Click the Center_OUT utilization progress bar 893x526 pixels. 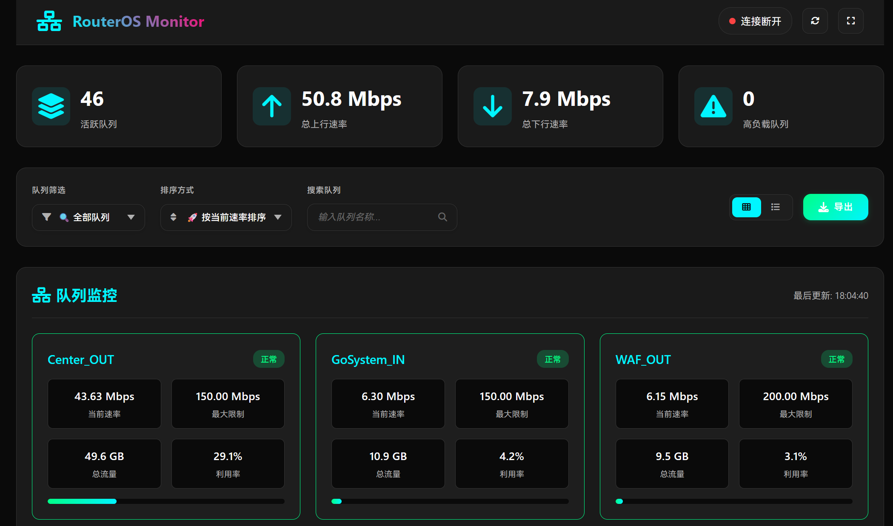pos(166,501)
